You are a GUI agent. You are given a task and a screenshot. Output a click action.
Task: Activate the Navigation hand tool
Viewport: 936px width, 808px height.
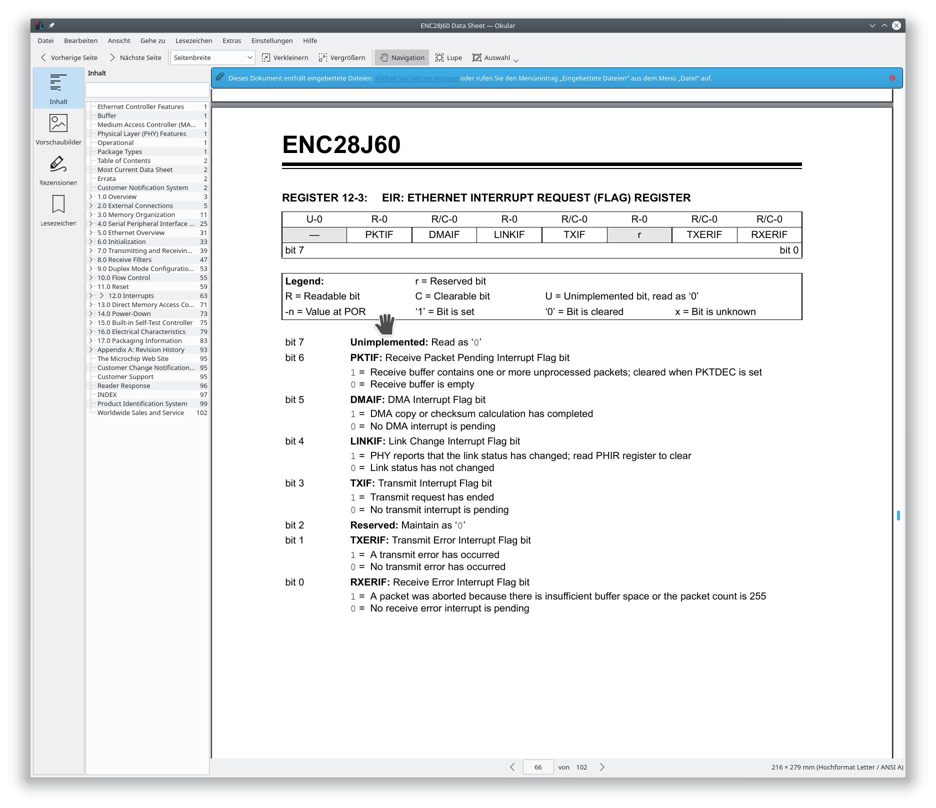pyautogui.click(x=402, y=57)
